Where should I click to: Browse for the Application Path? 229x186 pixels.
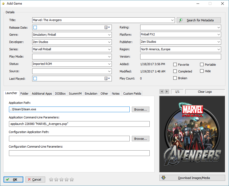click(x=140, y=109)
